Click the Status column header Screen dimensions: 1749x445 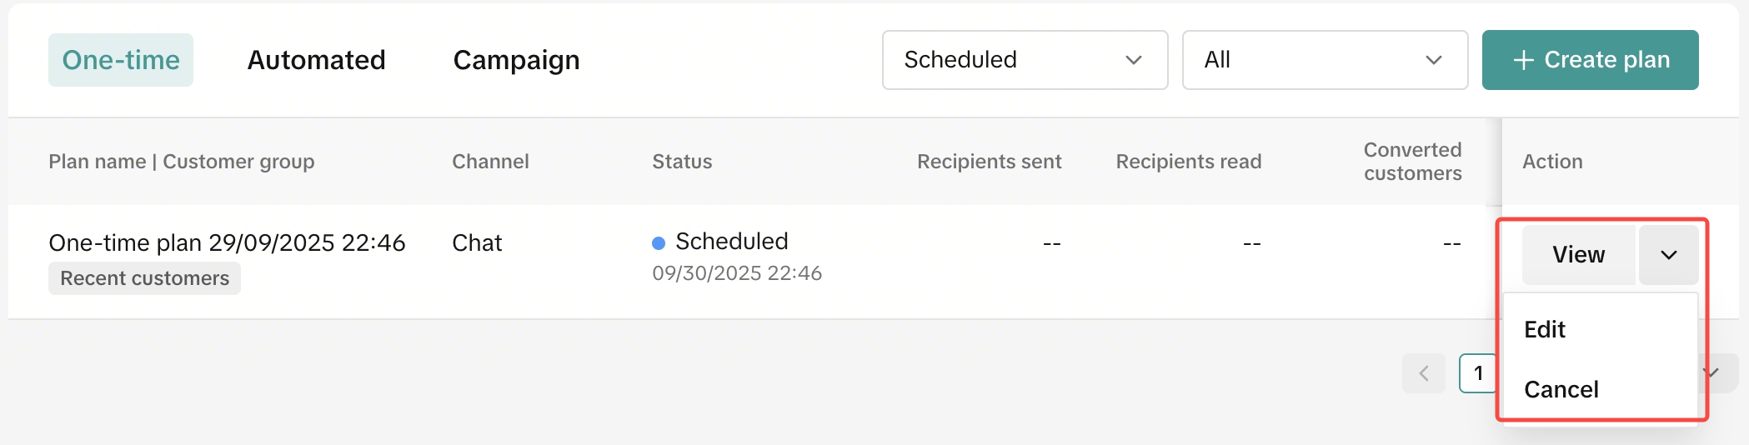(x=682, y=162)
